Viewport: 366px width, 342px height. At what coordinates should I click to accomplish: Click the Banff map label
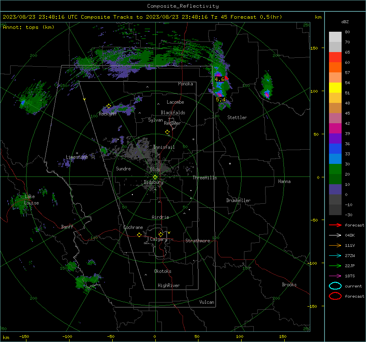(x=67, y=227)
